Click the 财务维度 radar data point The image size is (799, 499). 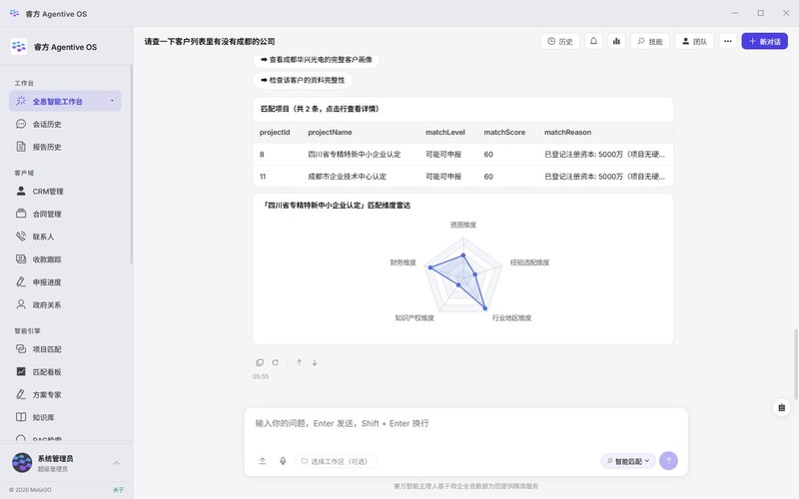pos(430,267)
